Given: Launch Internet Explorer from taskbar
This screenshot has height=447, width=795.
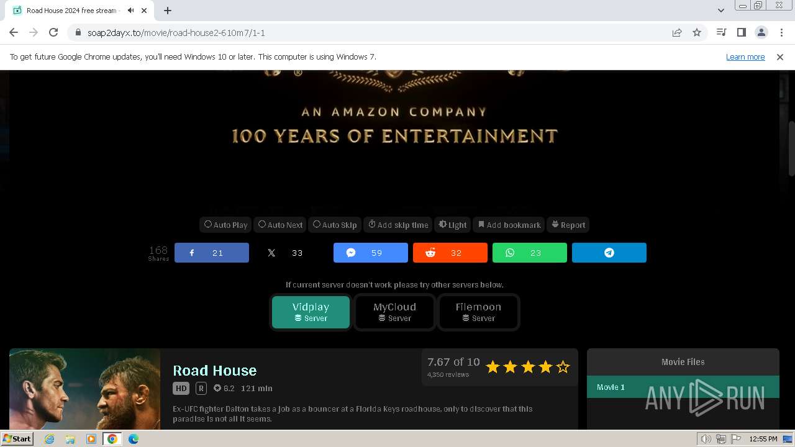Looking at the screenshot, I should 49,439.
